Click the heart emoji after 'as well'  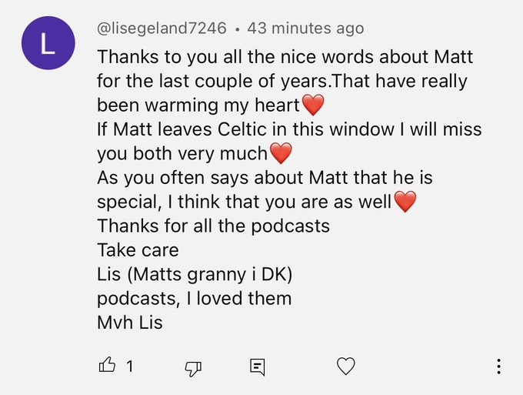tap(405, 202)
